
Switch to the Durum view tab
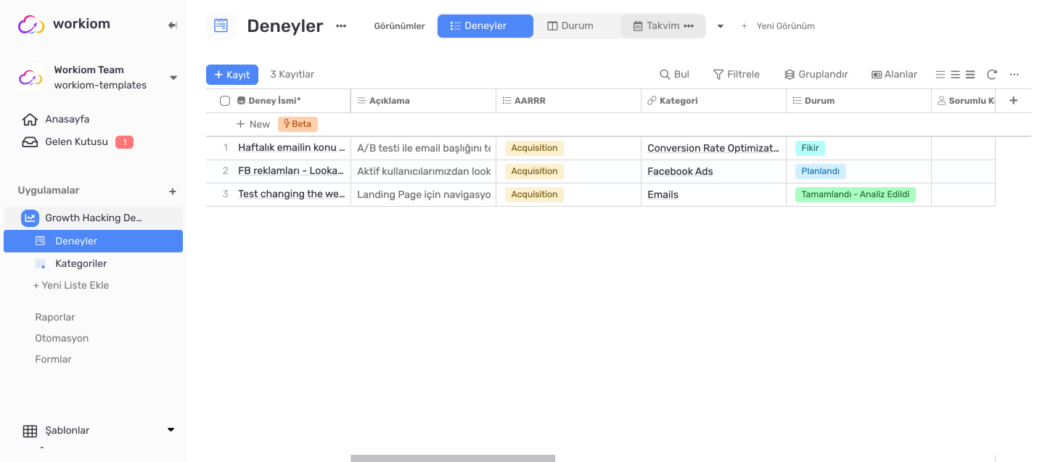click(575, 25)
